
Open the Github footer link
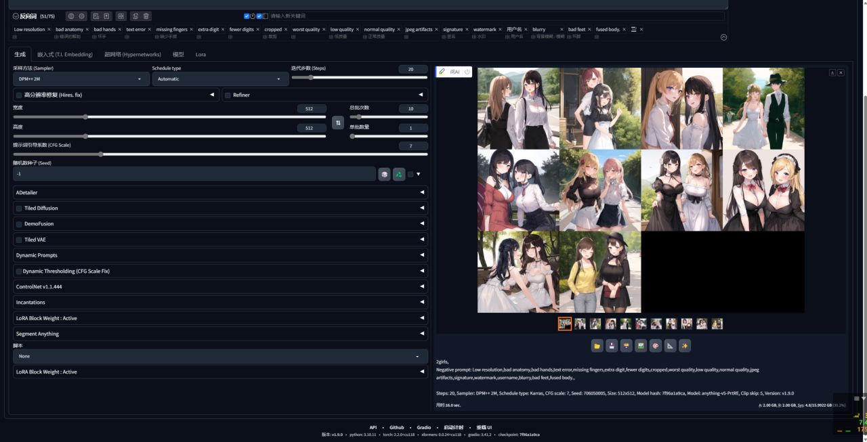[396, 427]
